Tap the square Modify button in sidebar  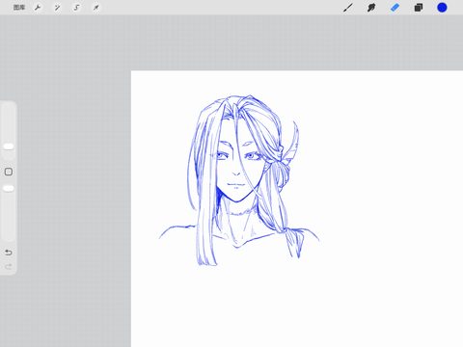(x=9, y=172)
